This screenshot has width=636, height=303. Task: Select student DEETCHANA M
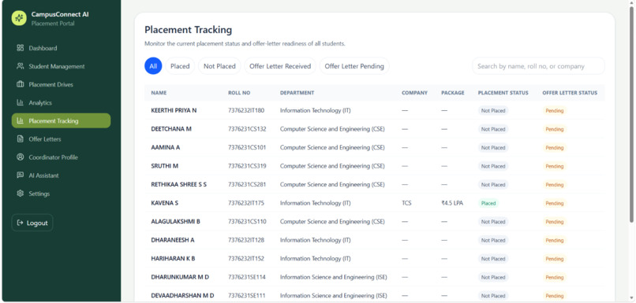coord(171,129)
